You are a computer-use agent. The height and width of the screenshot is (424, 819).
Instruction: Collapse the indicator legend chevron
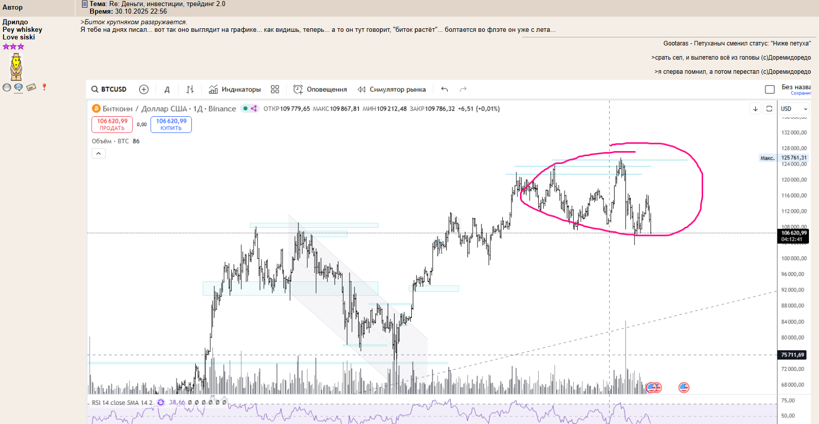tap(99, 154)
